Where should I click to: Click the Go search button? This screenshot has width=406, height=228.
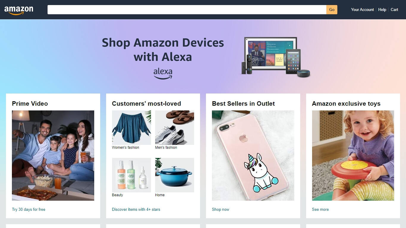click(x=332, y=9)
